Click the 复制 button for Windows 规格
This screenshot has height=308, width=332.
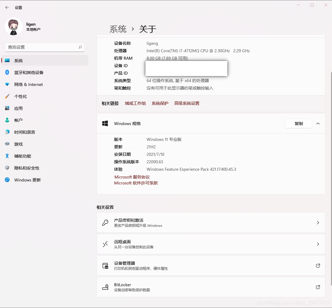pos(299,124)
